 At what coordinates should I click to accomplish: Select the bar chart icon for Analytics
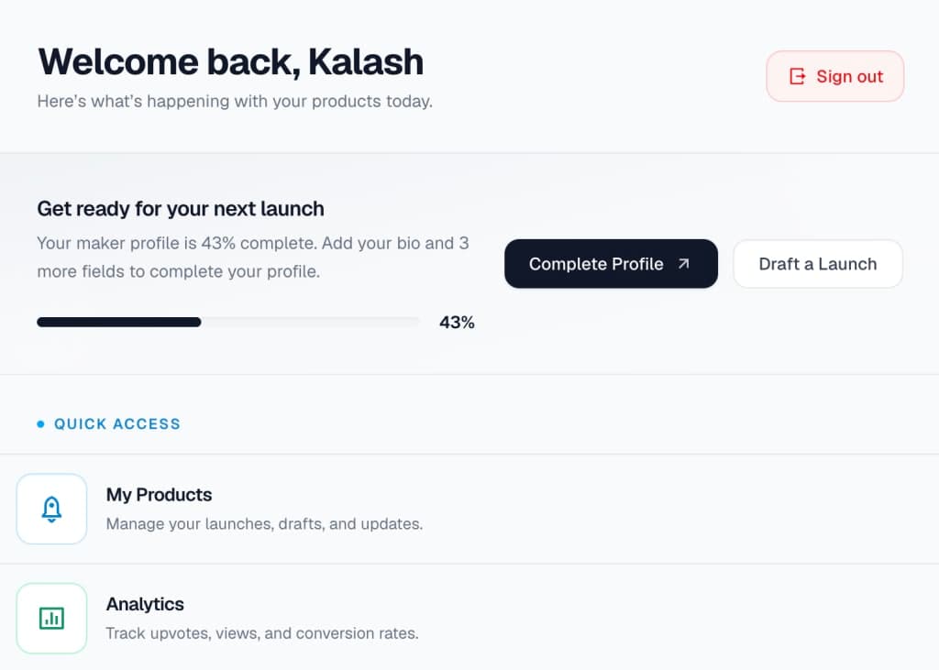coord(51,619)
